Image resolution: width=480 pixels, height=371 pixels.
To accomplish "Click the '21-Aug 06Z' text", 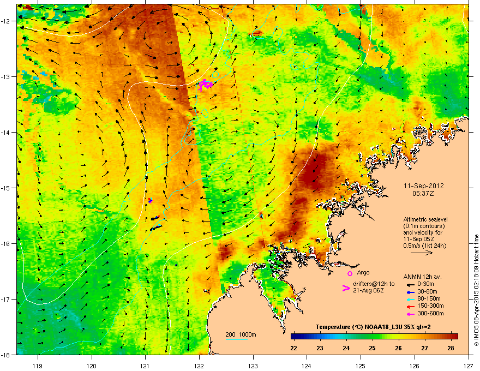I will [368, 290].
